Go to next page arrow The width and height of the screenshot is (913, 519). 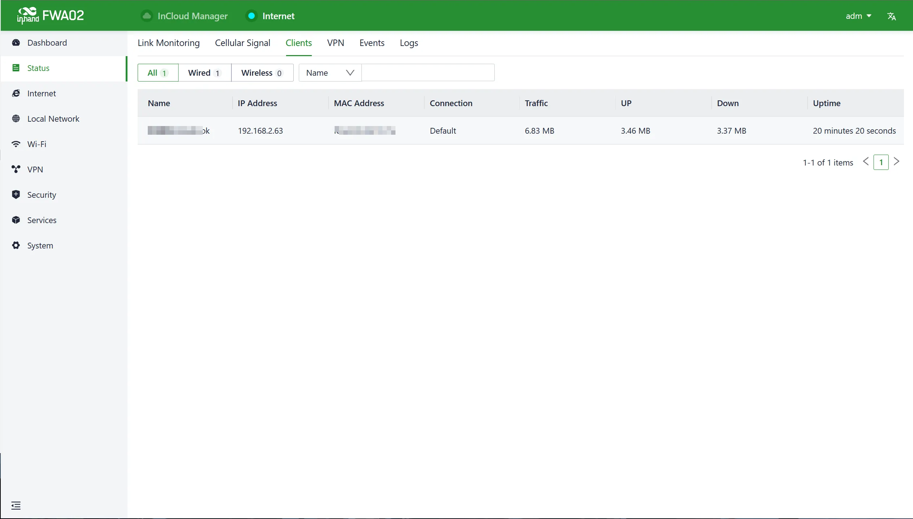[x=897, y=162]
